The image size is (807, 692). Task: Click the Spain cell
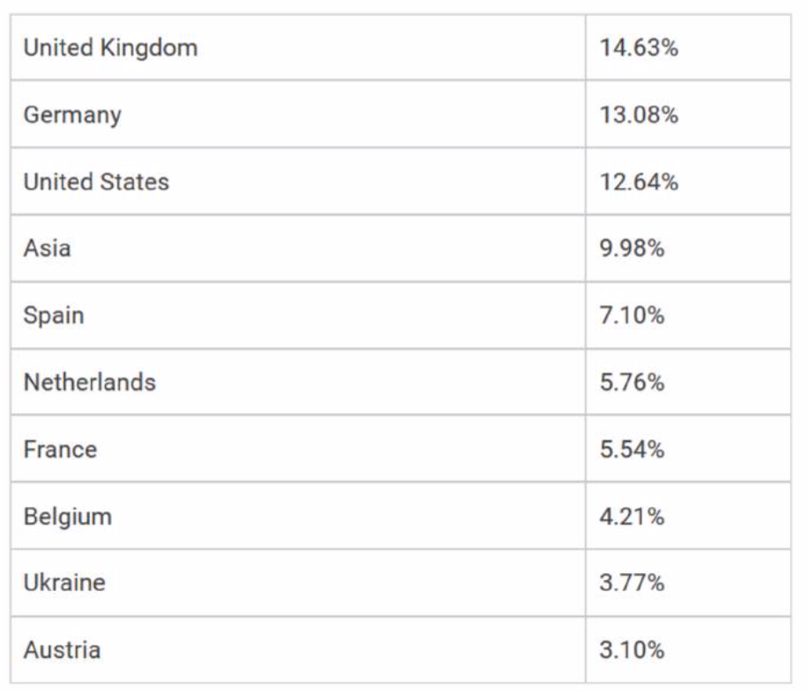point(54,315)
